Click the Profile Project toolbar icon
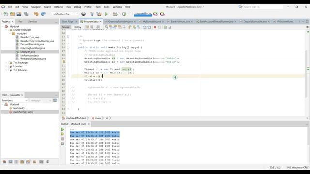 124,14
